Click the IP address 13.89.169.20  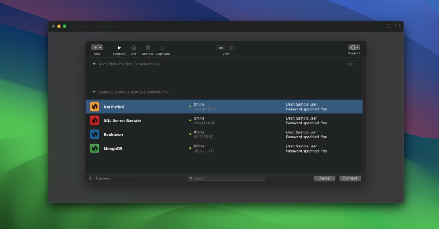point(204,123)
